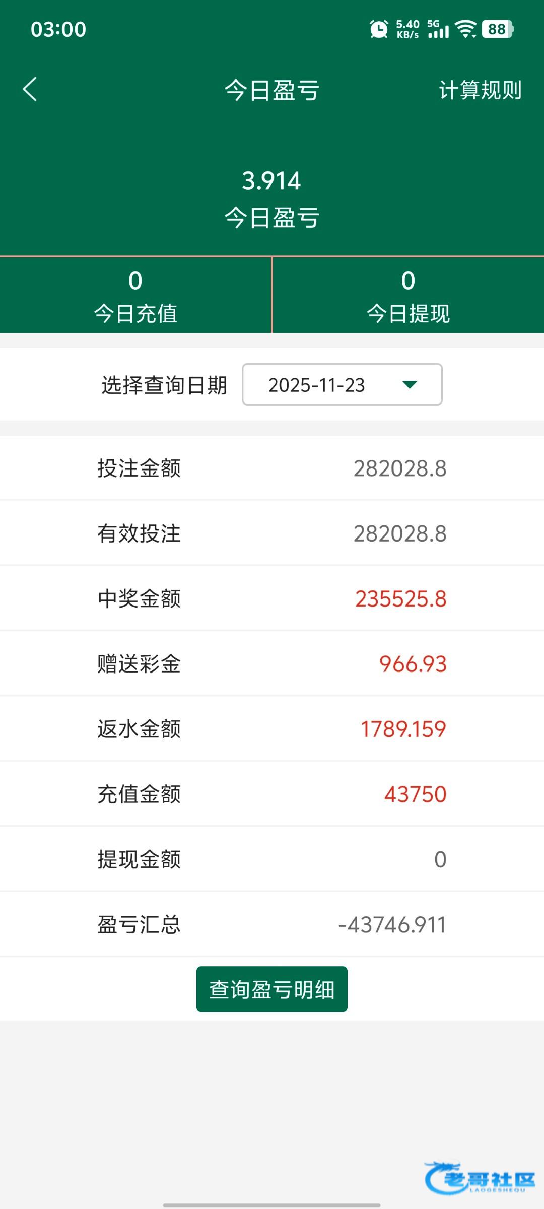The image size is (544, 1209).
Task: Select the 中奖金额 row
Action: point(272,598)
